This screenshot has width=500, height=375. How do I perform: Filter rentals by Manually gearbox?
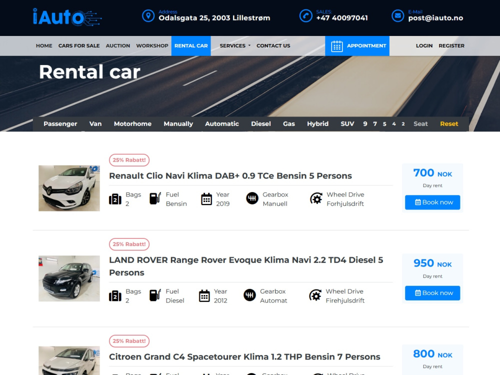(x=178, y=123)
